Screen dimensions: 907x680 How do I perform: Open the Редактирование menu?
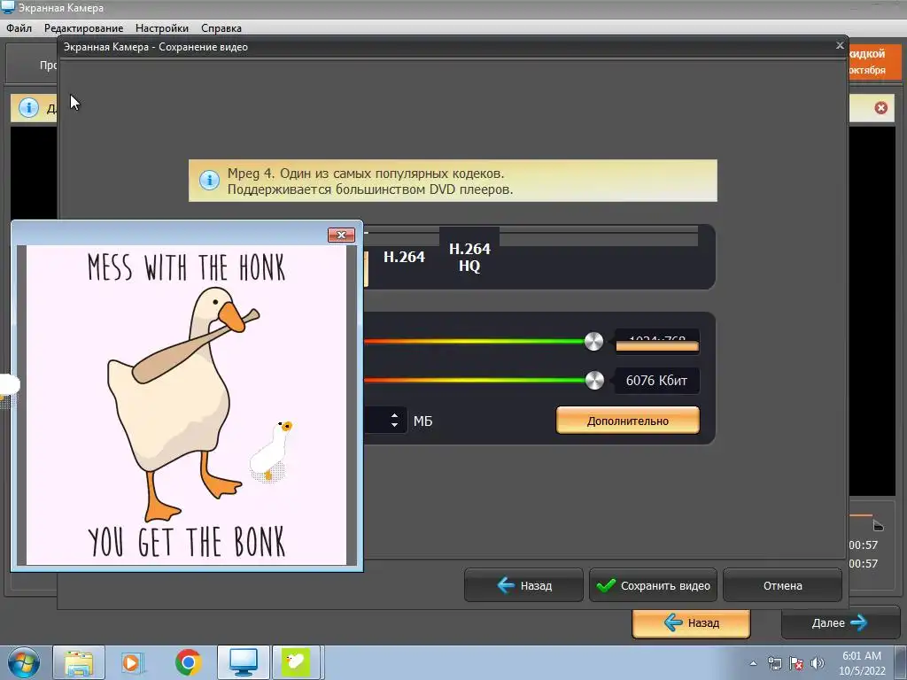[x=83, y=27]
